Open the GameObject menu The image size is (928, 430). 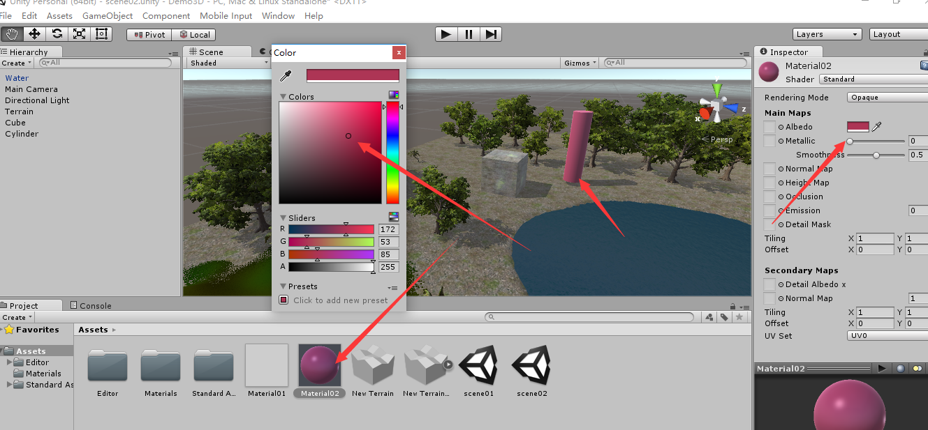[108, 15]
